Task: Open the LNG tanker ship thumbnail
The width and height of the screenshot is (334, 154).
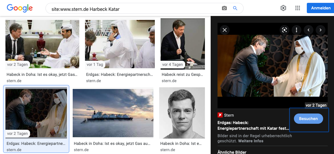Action: (113, 113)
